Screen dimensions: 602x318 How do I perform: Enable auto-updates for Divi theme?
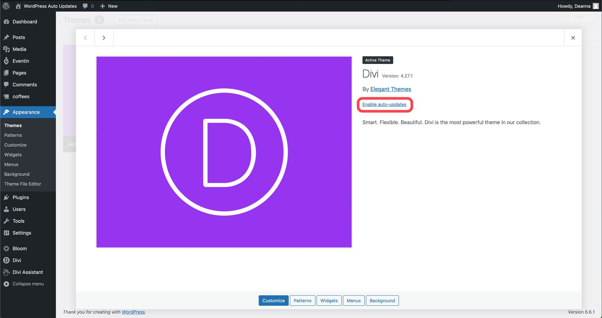point(384,104)
